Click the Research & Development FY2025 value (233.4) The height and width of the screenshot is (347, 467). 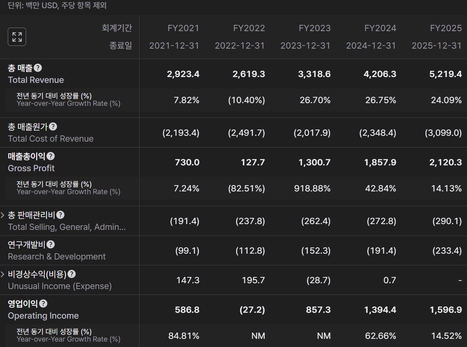point(447,251)
